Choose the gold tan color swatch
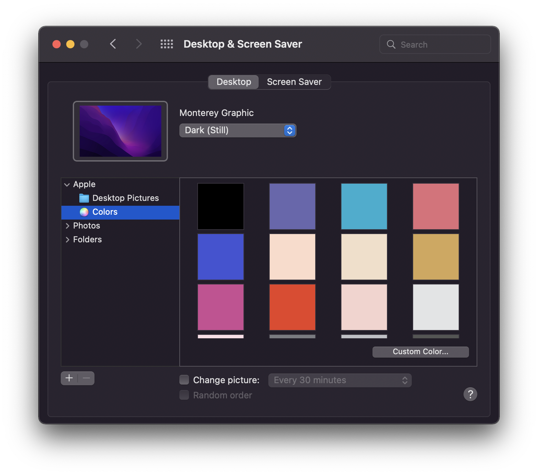Screen dimensions: 538x475 [x=436, y=257]
